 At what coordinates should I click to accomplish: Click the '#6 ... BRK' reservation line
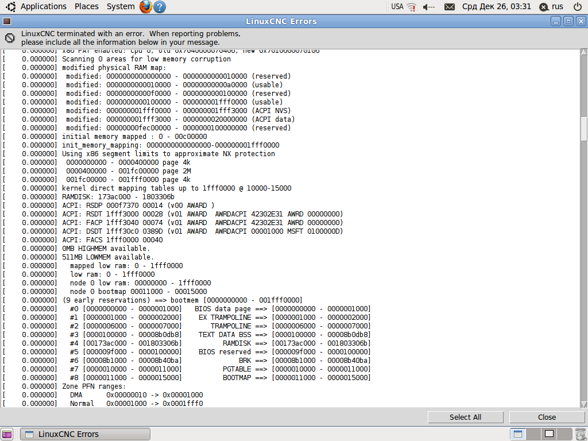click(220, 361)
